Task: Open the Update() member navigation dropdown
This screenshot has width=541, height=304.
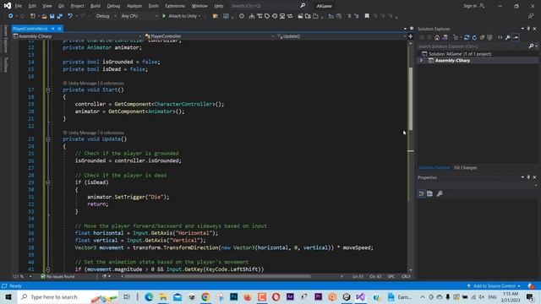Action: point(342,36)
